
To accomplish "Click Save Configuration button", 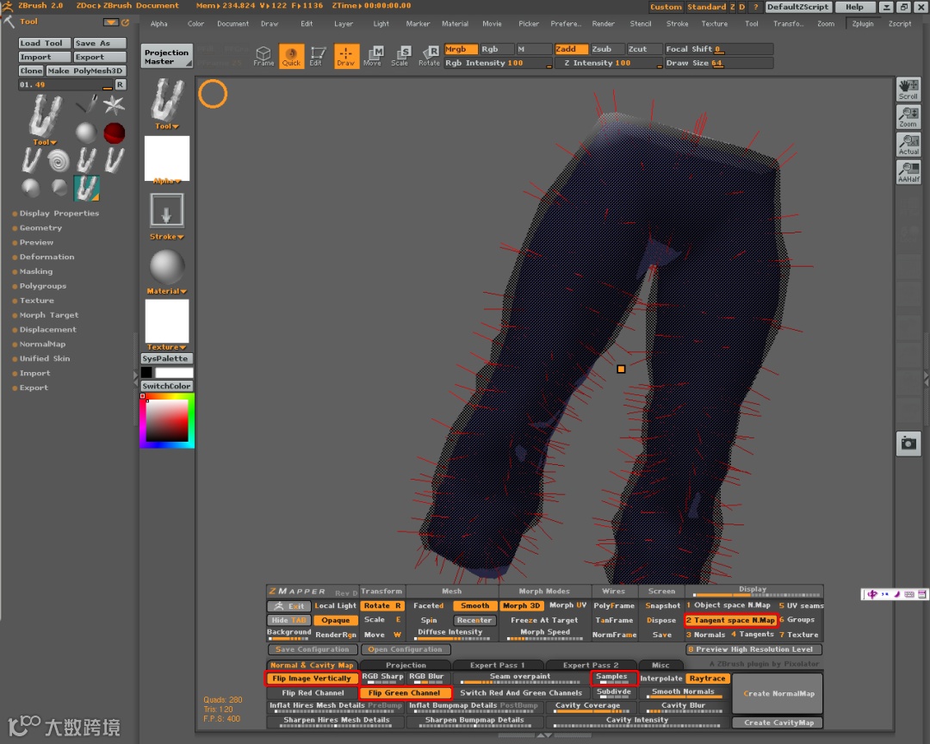I will click(313, 649).
